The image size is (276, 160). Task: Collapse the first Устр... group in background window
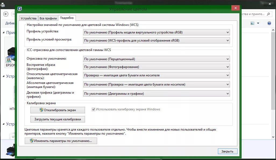pyautogui.click(x=3, y=76)
